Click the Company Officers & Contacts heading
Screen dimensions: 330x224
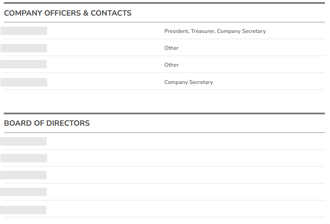[x=68, y=13]
